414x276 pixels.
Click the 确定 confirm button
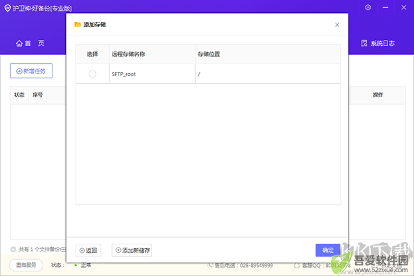point(328,250)
